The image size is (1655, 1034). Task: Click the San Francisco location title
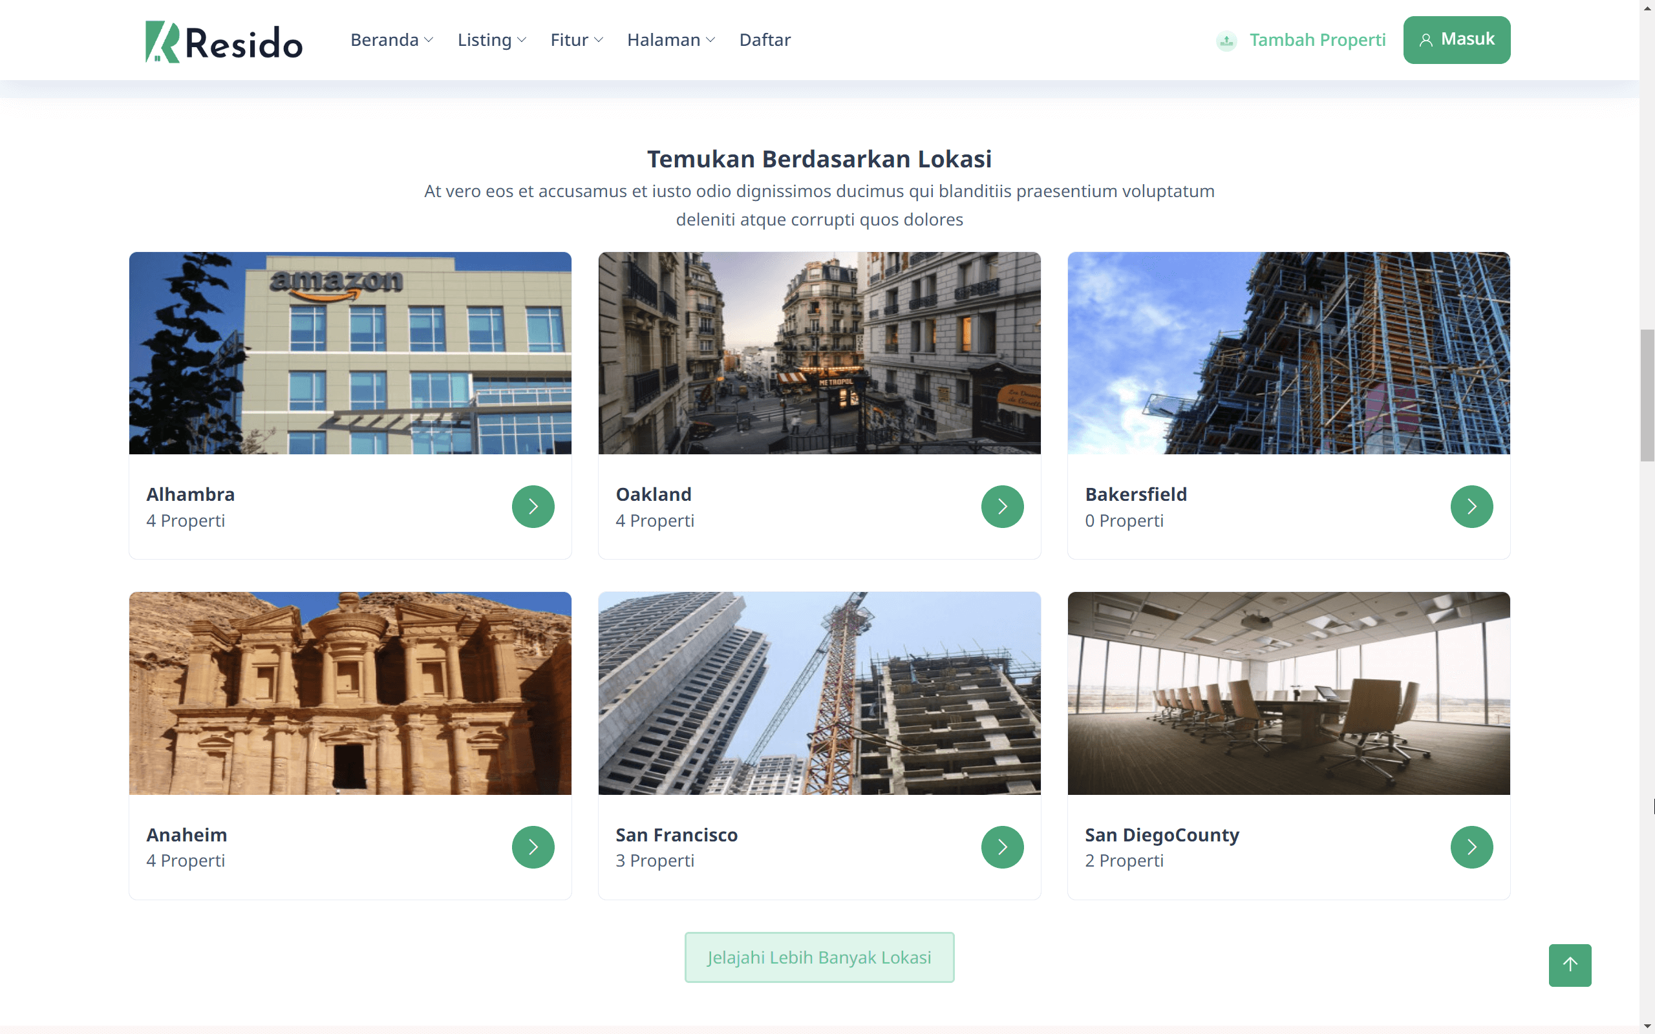[x=676, y=835]
